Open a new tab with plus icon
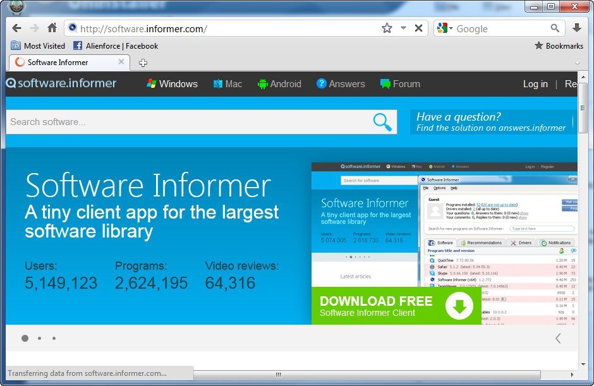This screenshot has height=386, width=594. (x=143, y=63)
